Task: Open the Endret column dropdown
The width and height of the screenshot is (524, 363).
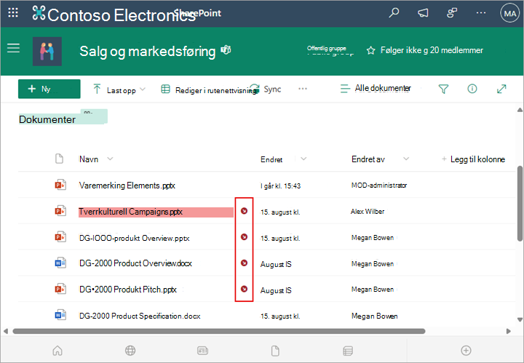Action: coord(303,159)
